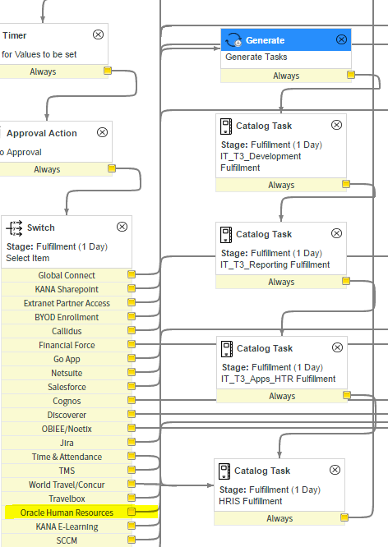This screenshot has width=388, height=547.
Task: Click the KANA E-Learning condition
Action: click(67, 526)
